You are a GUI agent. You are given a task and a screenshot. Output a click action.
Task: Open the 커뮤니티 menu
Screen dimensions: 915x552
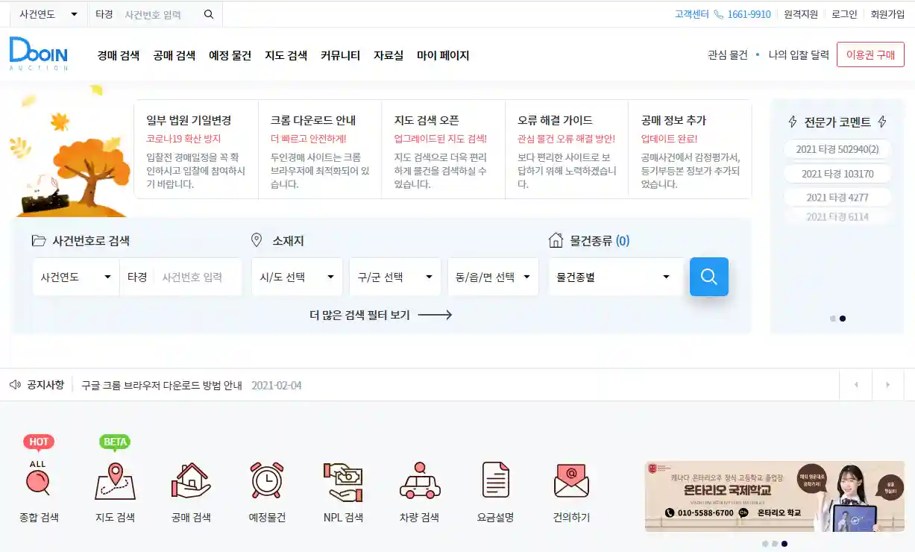click(340, 54)
